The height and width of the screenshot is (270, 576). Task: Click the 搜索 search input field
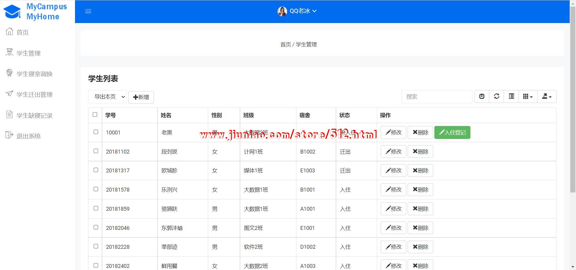click(436, 97)
